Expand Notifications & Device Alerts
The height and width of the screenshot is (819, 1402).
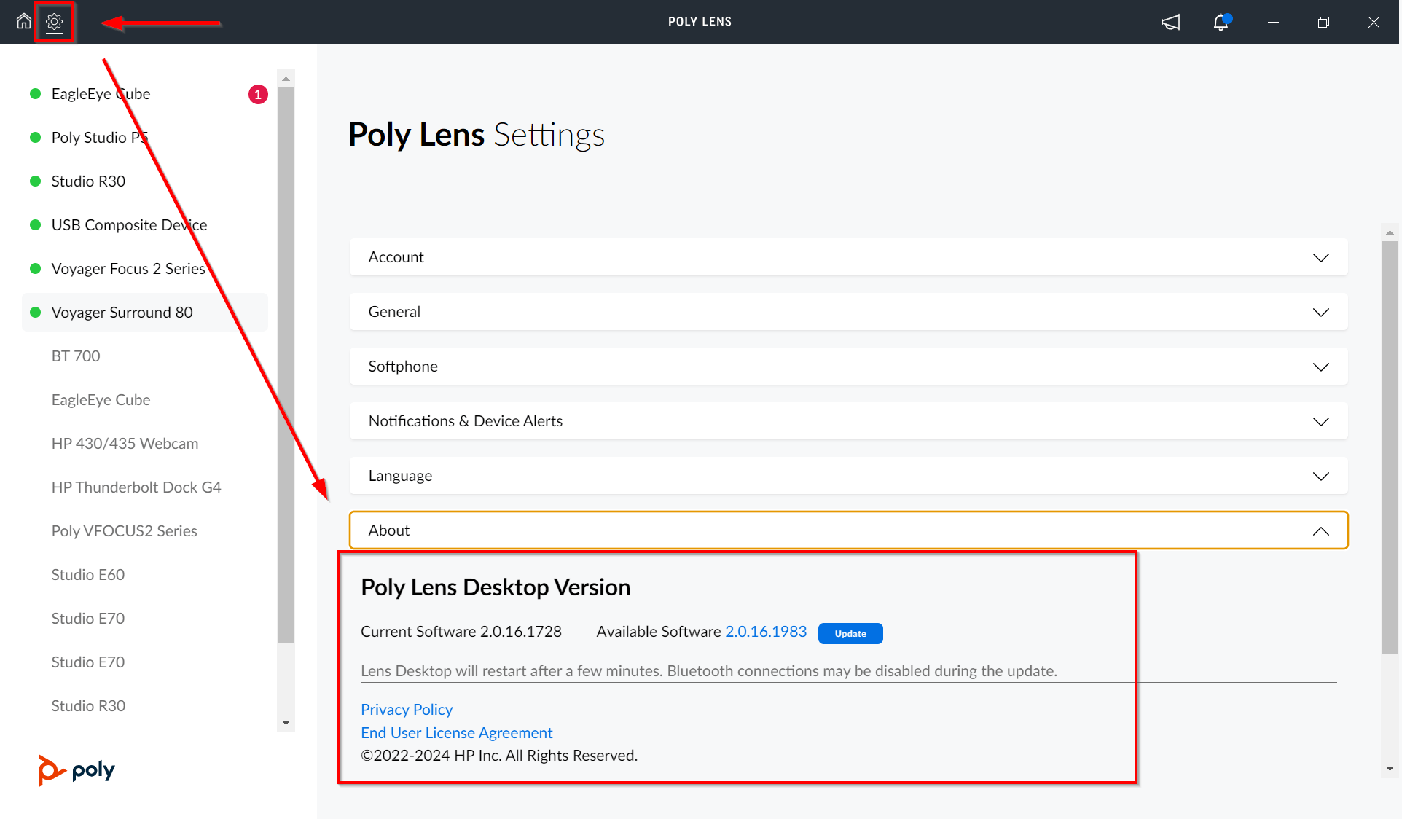[847, 420]
